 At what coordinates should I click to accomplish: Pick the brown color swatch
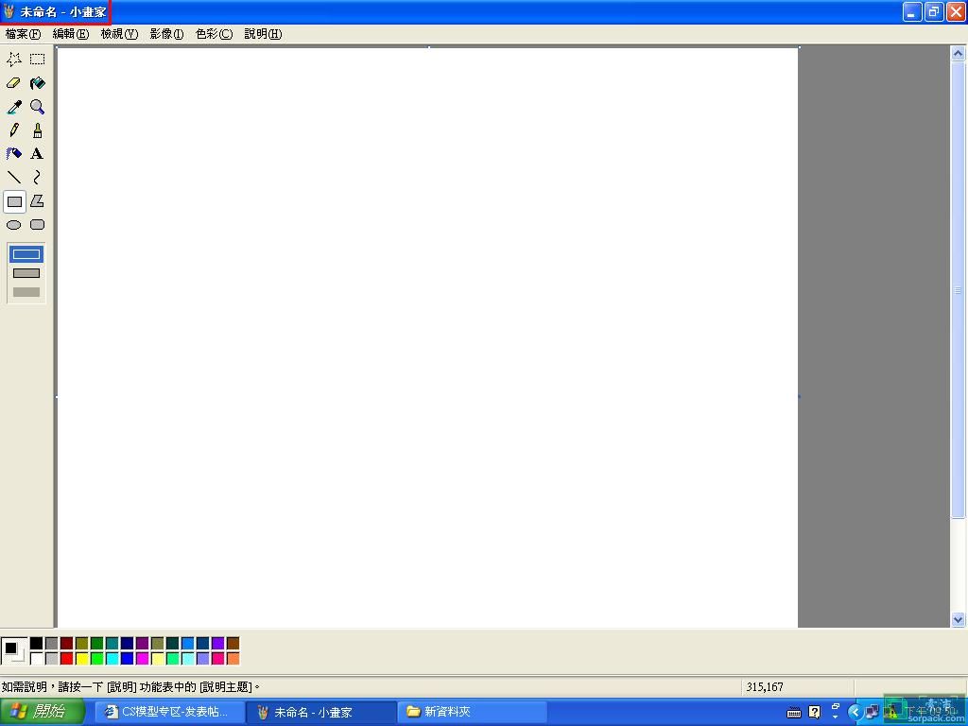coord(233,644)
